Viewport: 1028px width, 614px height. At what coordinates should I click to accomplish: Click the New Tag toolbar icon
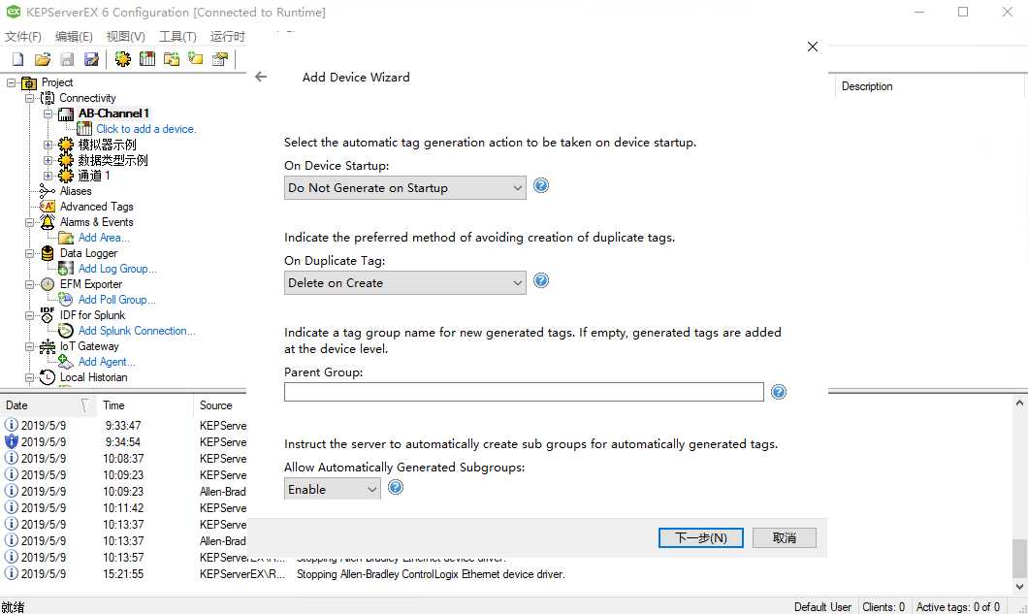(x=195, y=59)
